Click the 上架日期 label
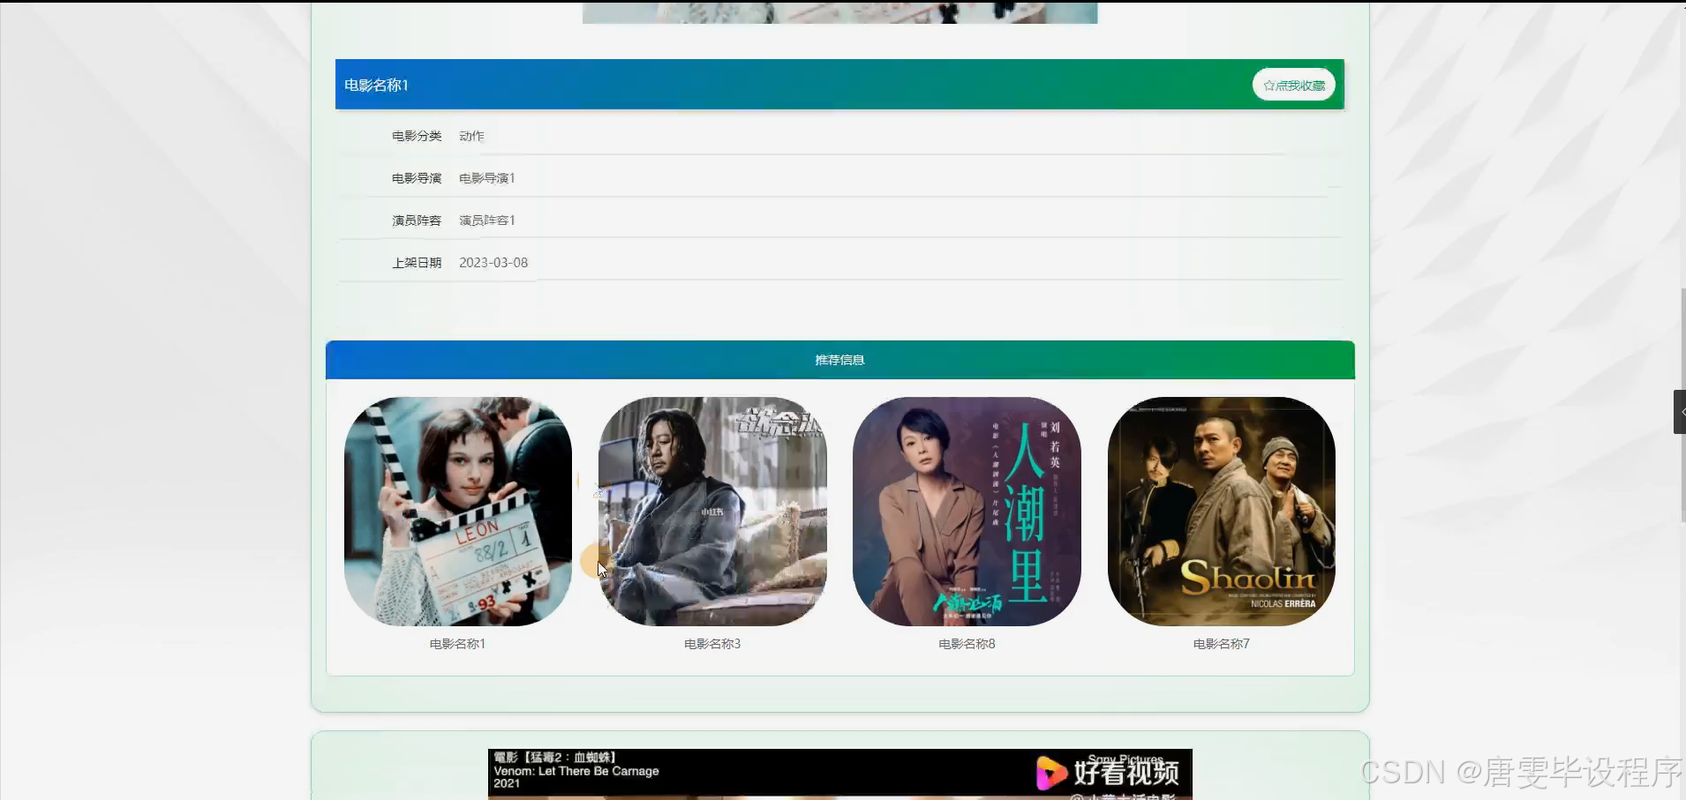Image resolution: width=1686 pixels, height=800 pixels. (417, 263)
